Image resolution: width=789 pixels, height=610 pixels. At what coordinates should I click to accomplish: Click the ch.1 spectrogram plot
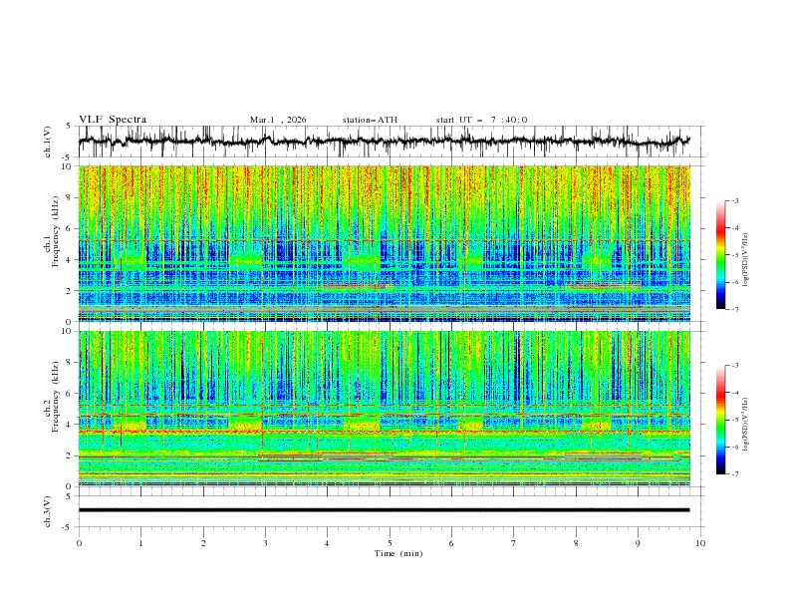tap(384, 243)
